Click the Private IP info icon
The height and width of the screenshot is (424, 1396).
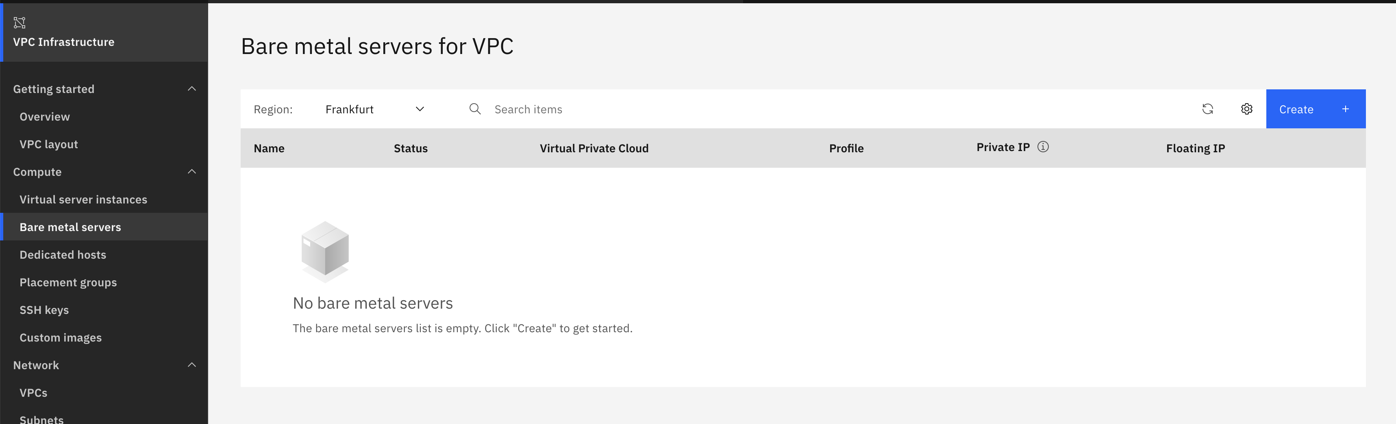click(x=1043, y=147)
